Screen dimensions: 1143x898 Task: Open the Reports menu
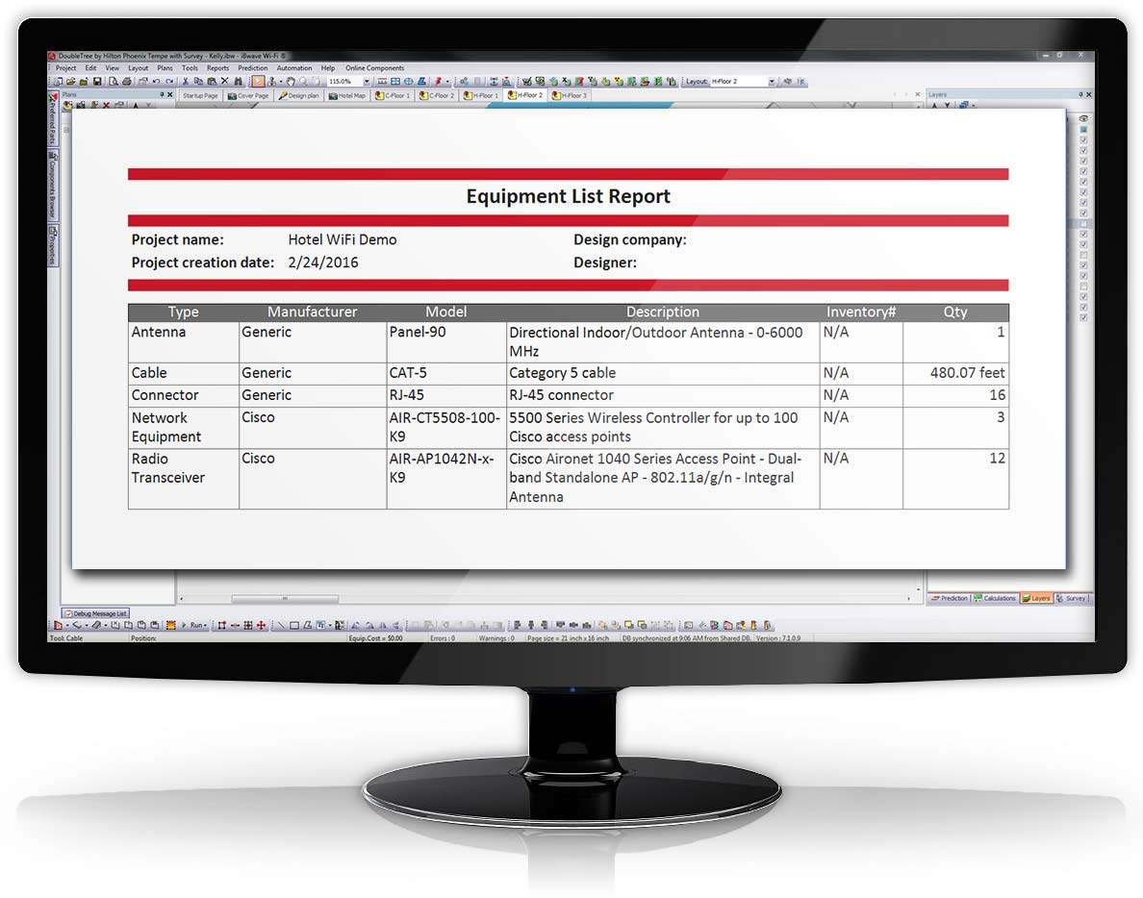[x=217, y=67]
